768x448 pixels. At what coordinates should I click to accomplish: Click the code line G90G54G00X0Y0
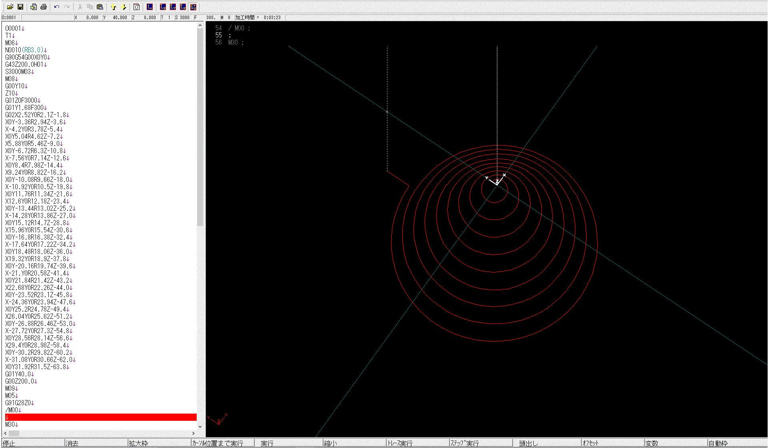tap(28, 57)
